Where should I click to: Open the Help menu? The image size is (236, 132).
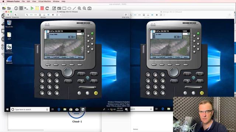pos(63,1)
